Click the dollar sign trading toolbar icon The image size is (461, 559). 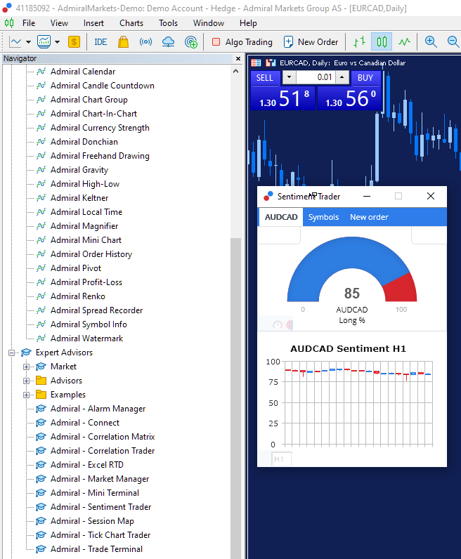pyautogui.click(x=74, y=41)
